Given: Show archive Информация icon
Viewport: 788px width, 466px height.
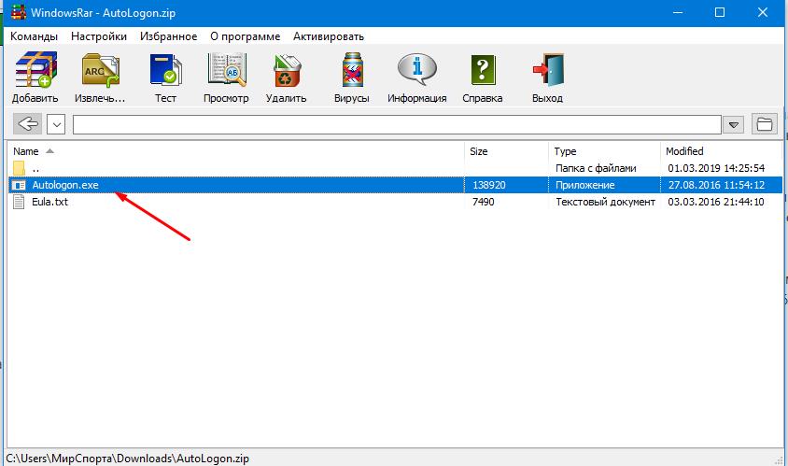Looking at the screenshot, I should click(417, 70).
